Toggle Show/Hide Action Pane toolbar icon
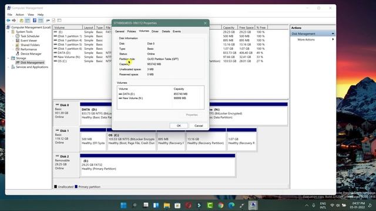The width and height of the screenshot is (376, 211). tap(41, 21)
